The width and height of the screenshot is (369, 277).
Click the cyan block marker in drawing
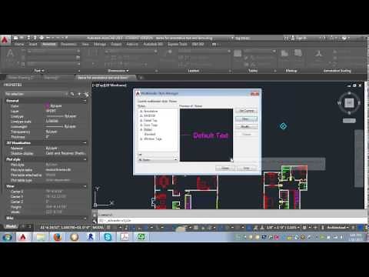(x=283, y=126)
